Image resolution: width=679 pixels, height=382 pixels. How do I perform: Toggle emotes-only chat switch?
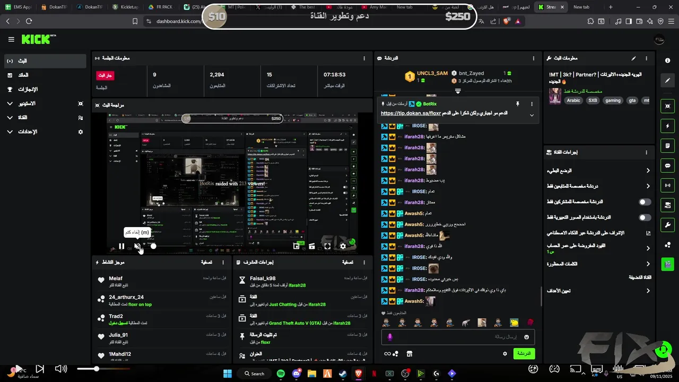click(645, 218)
